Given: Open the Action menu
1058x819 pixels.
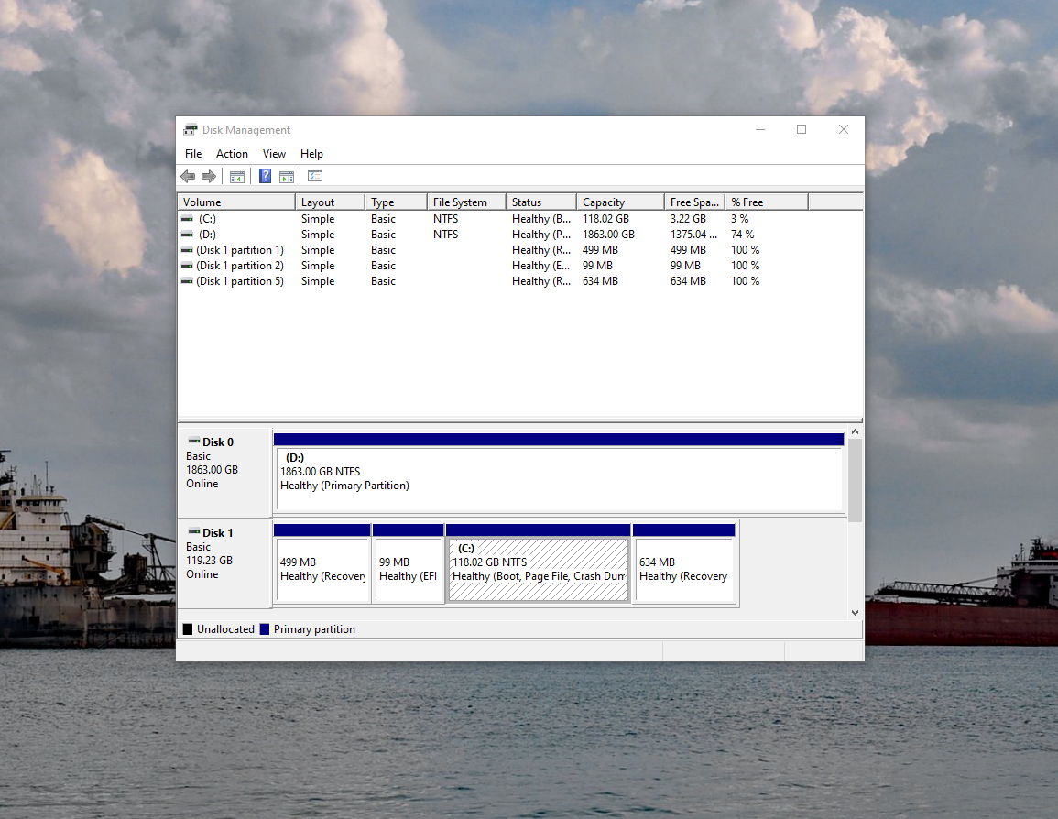Looking at the screenshot, I should click(232, 154).
